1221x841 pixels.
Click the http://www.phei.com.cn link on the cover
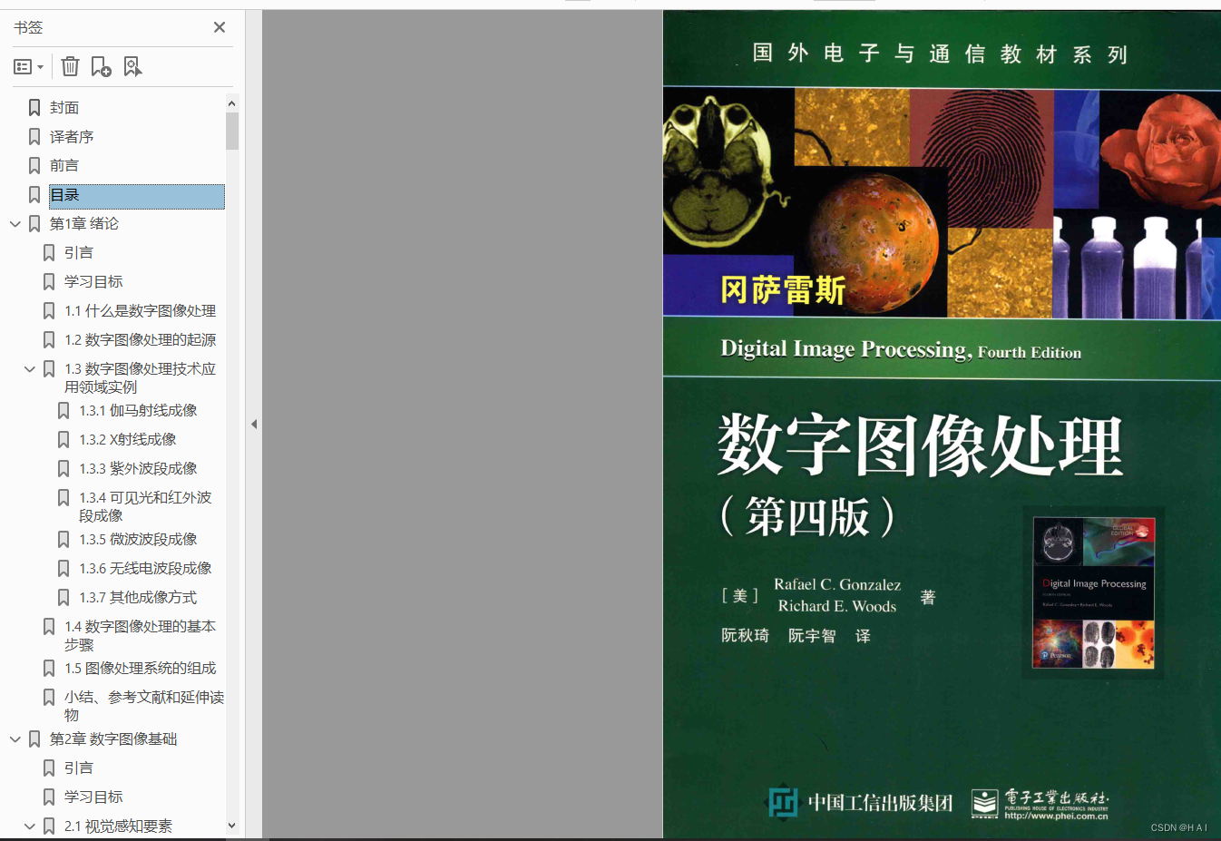pyautogui.click(x=1056, y=817)
